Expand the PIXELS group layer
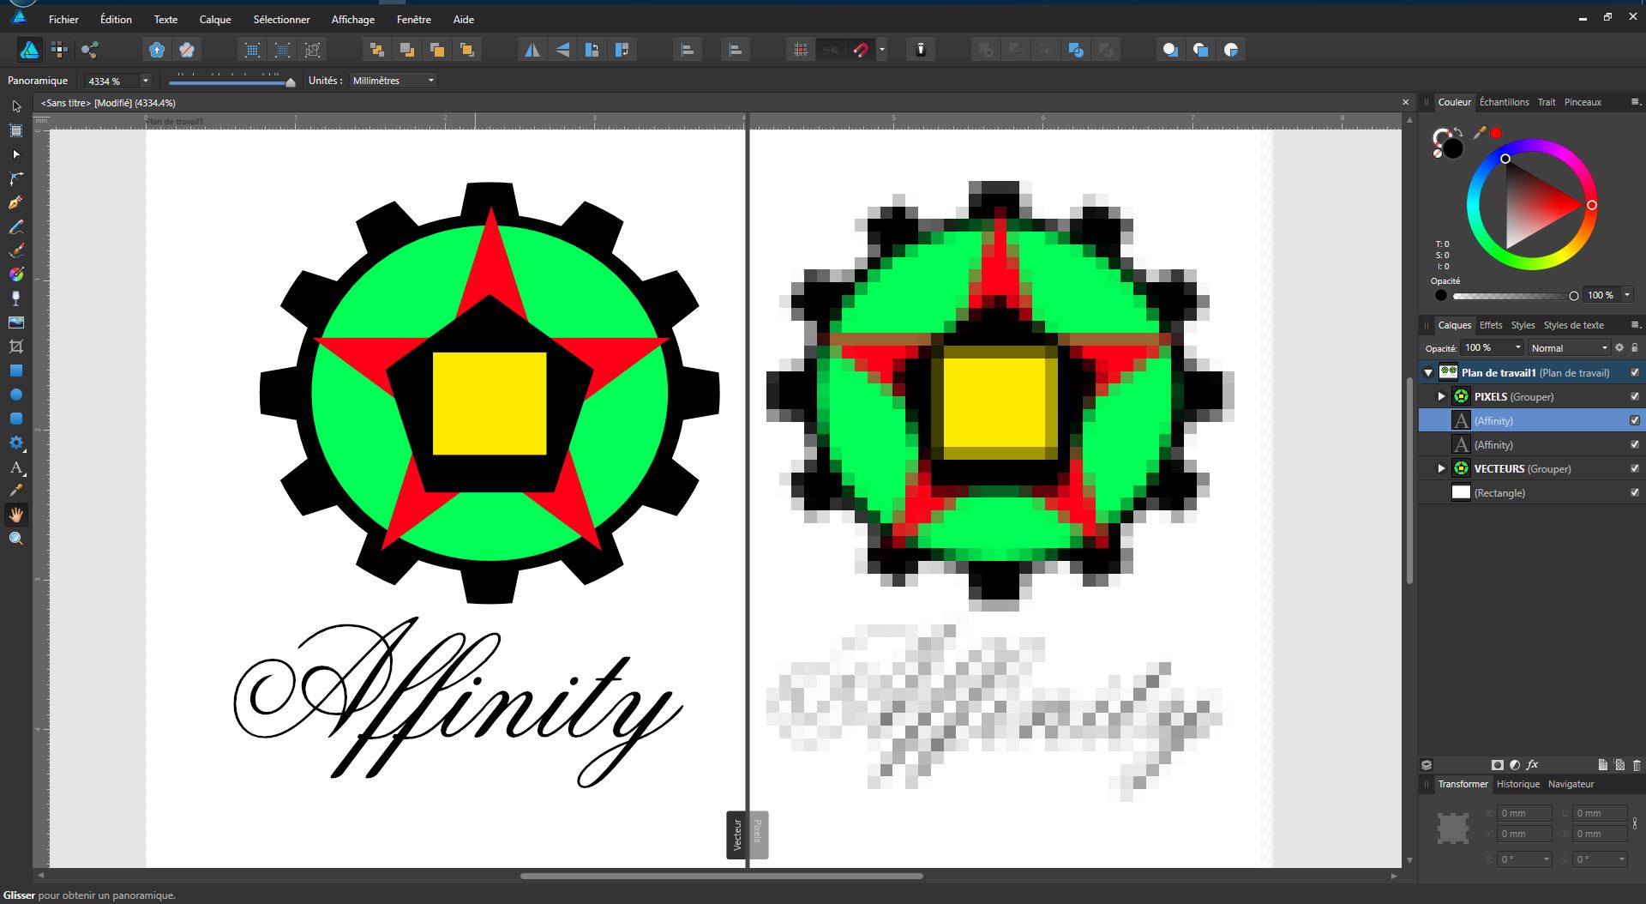 coord(1441,396)
